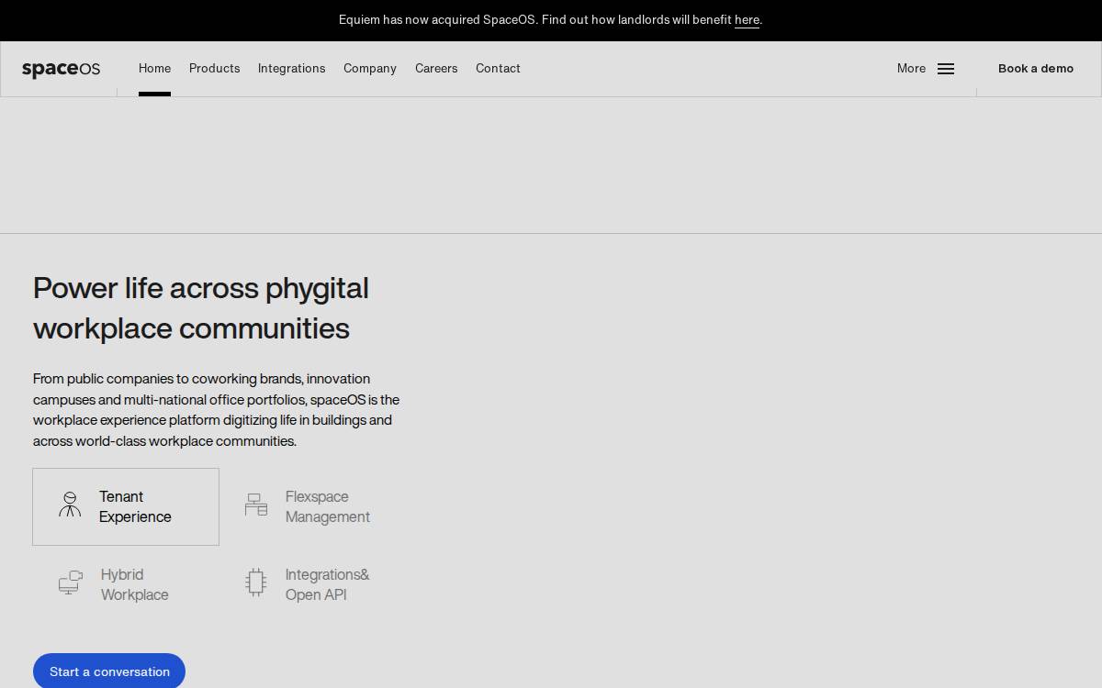Click the "Equiem has now acquired SpaceOS" text
Viewport: 1102px width, 688px height.
[438, 19]
